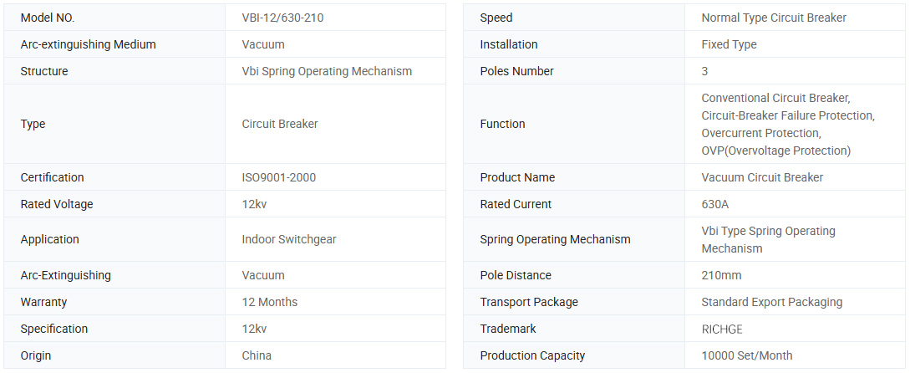
Task: Click the Vacuum Circuit Breaker product name value
Action: coord(762,177)
